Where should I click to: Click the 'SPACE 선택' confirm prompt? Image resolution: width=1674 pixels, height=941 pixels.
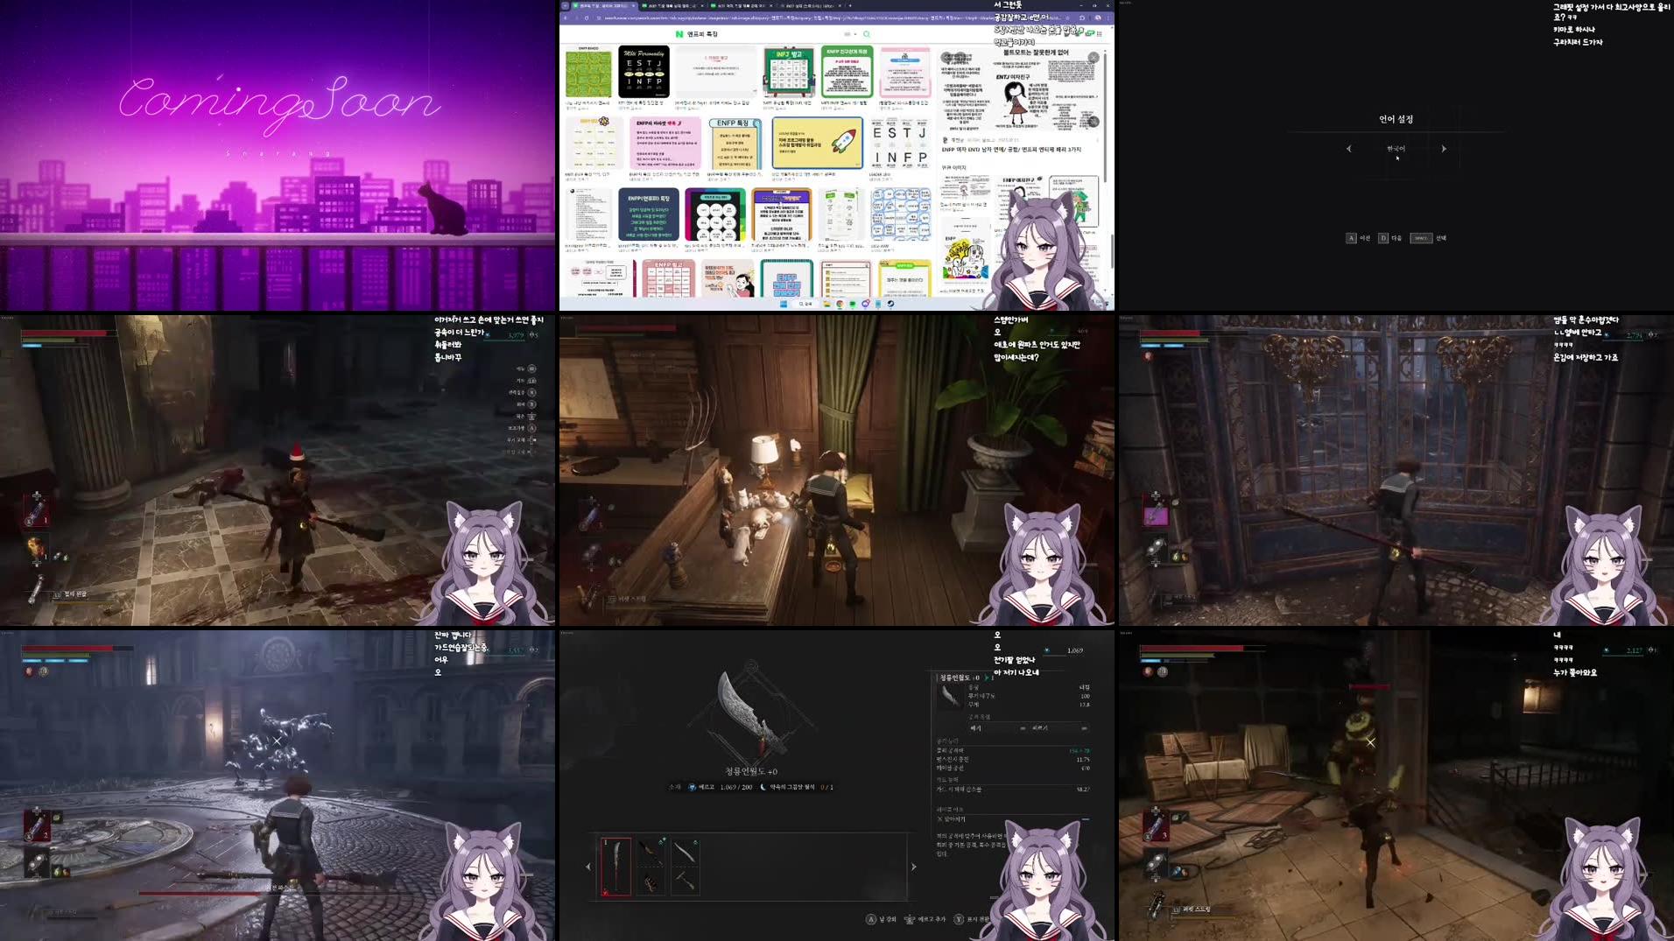(x=1428, y=238)
